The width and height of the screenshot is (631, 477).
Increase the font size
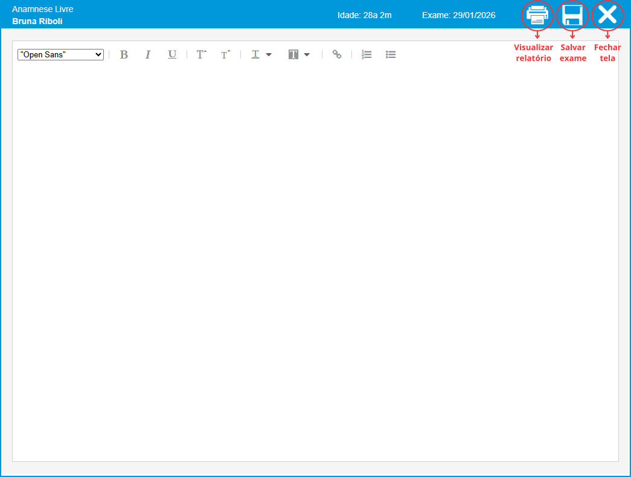(201, 54)
